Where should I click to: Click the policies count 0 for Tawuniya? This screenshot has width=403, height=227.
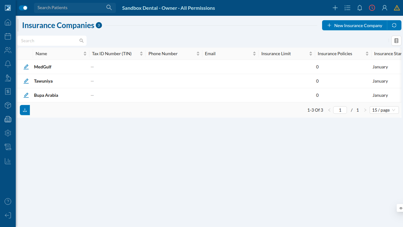tap(317, 81)
